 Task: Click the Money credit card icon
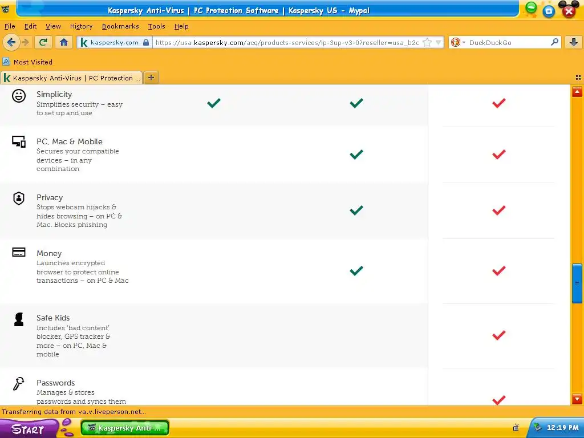point(19,252)
